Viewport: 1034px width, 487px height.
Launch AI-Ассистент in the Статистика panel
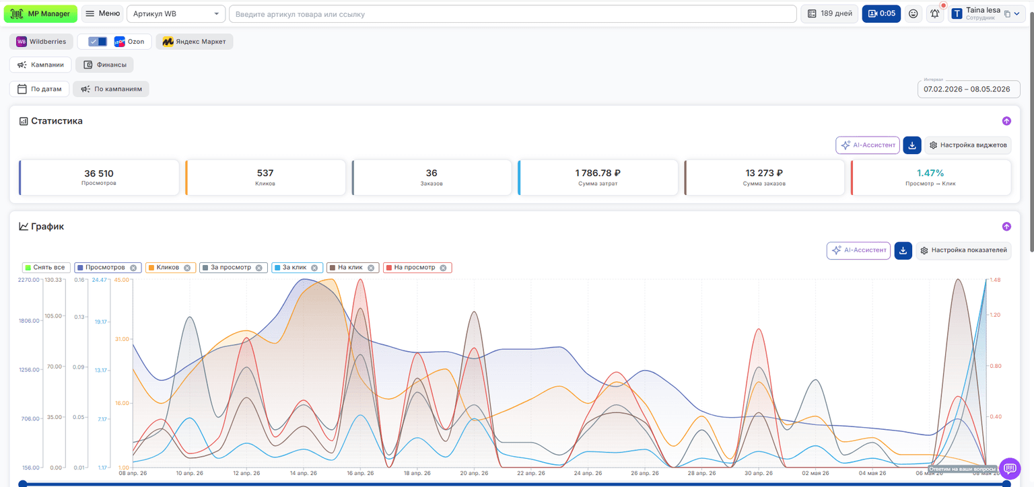click(x=868, y=145)
